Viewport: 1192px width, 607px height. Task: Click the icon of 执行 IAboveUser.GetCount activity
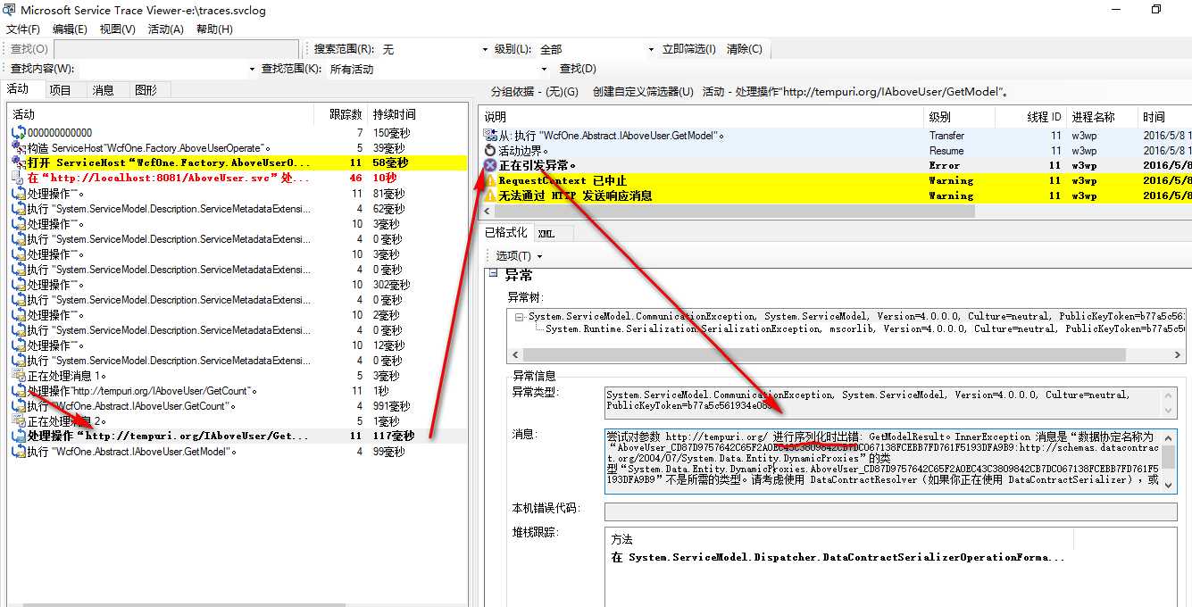coord(19,406)
